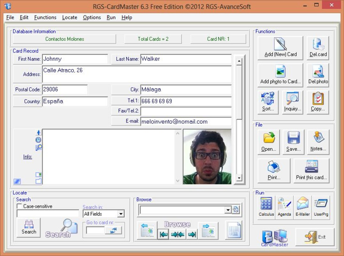This screenshot has height=256, width=344.
Task: Use the Copy function
Action: click(317, 102)
